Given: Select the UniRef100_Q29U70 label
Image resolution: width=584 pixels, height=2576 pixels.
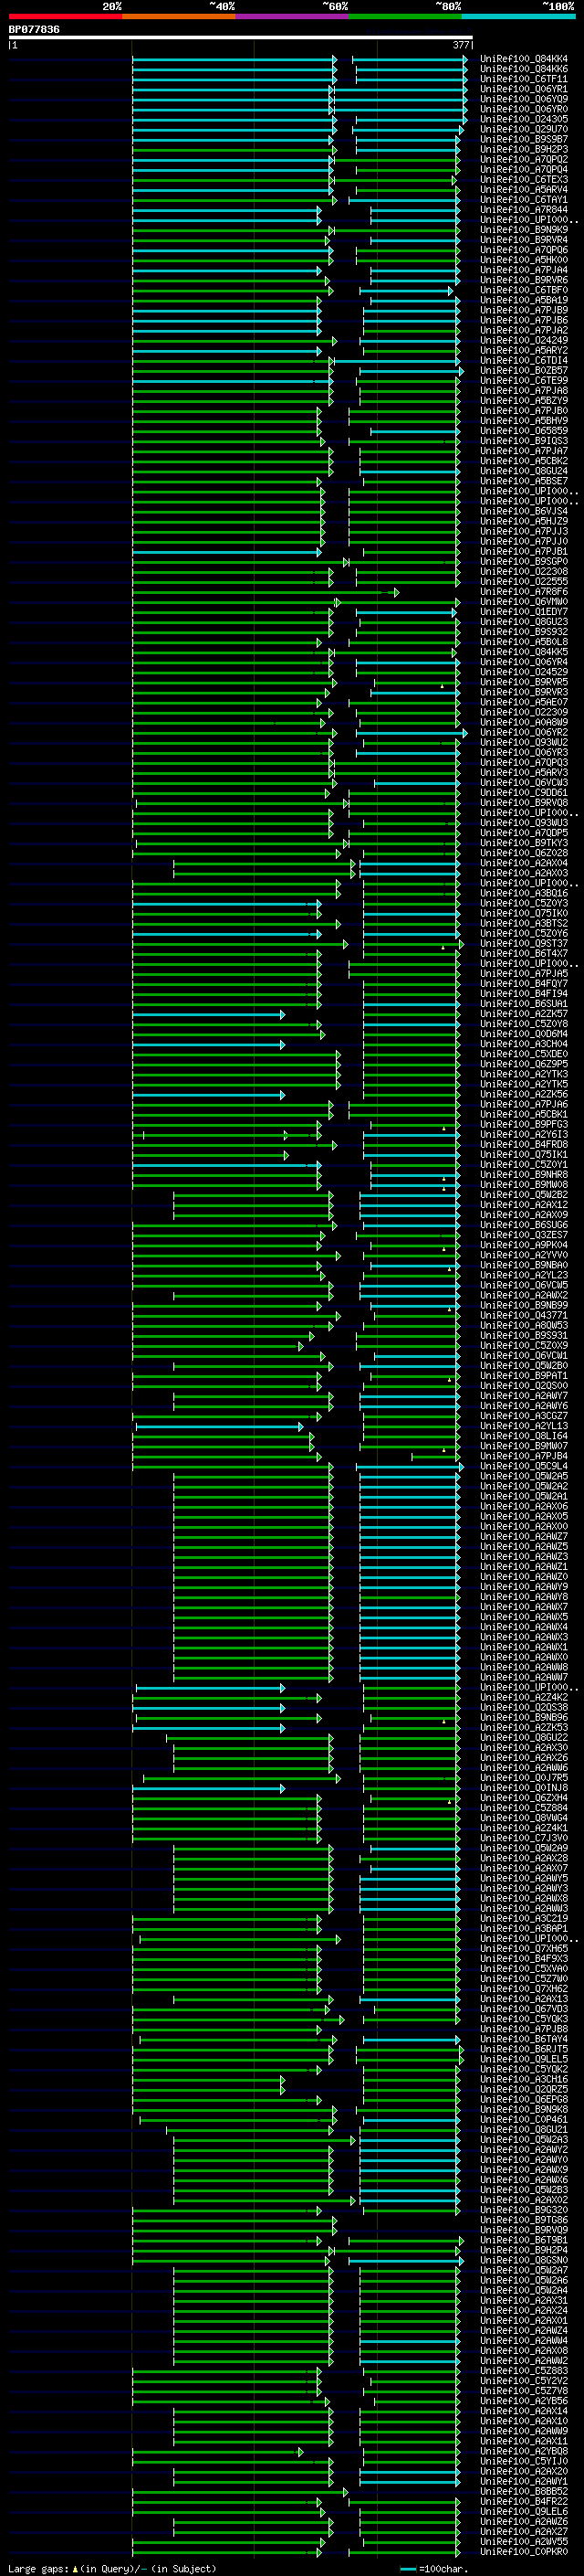Looking at the screenshot, I should tap(524, 129).
